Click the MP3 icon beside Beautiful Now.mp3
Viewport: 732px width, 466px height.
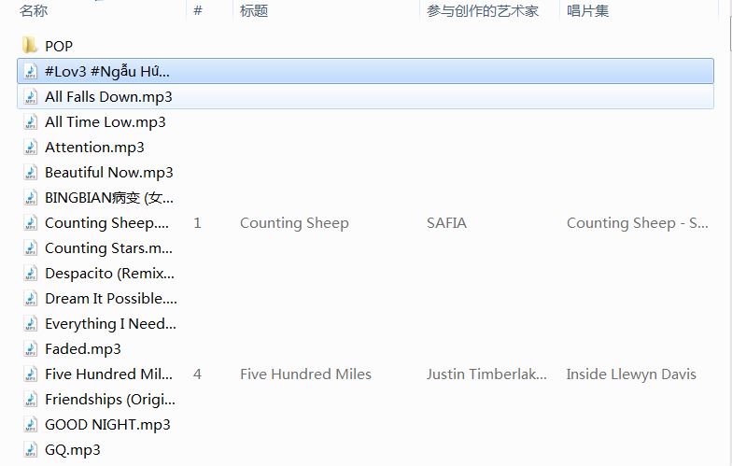click(30, 172)
